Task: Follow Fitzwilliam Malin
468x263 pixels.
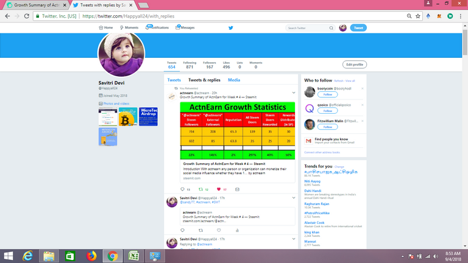Action: tap(327, 127)
